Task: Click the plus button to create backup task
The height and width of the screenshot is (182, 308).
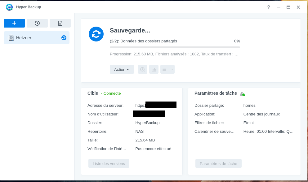Action: tap(14, 23)
